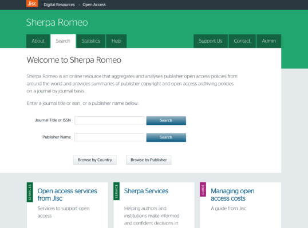Viewport: 308px width, 228px height.
Task: Open the Sherpa Services card heading
Action: pyautogui.click(x=146, y=191)
